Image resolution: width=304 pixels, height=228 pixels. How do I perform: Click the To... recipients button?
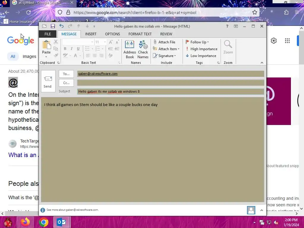tap(66, 74)
